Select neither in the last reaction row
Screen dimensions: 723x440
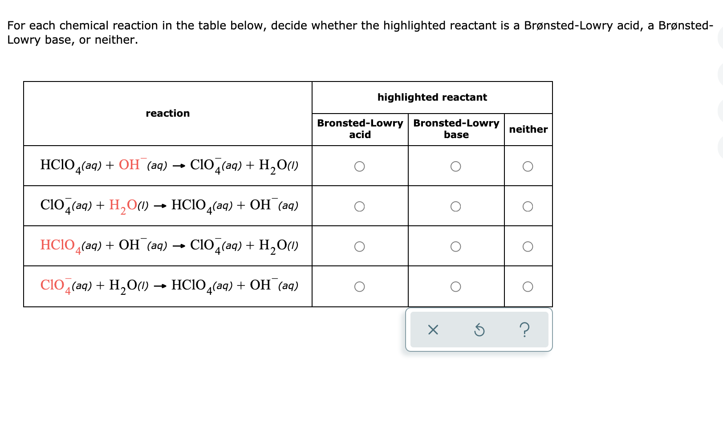[528, 287]
